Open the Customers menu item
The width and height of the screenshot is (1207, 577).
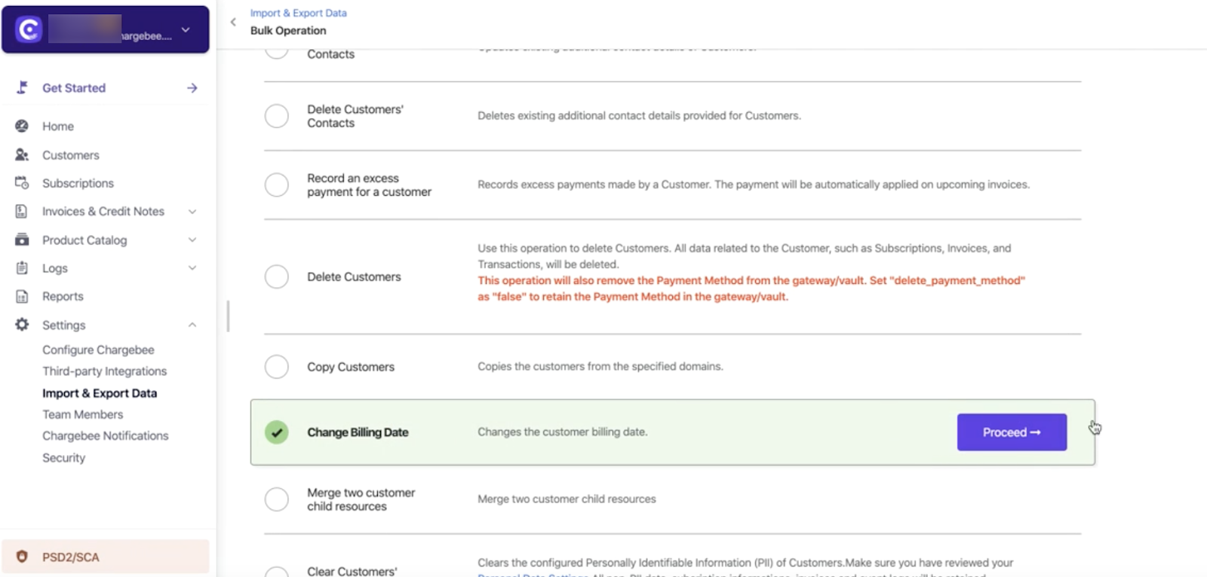click(x=71, y=155)
